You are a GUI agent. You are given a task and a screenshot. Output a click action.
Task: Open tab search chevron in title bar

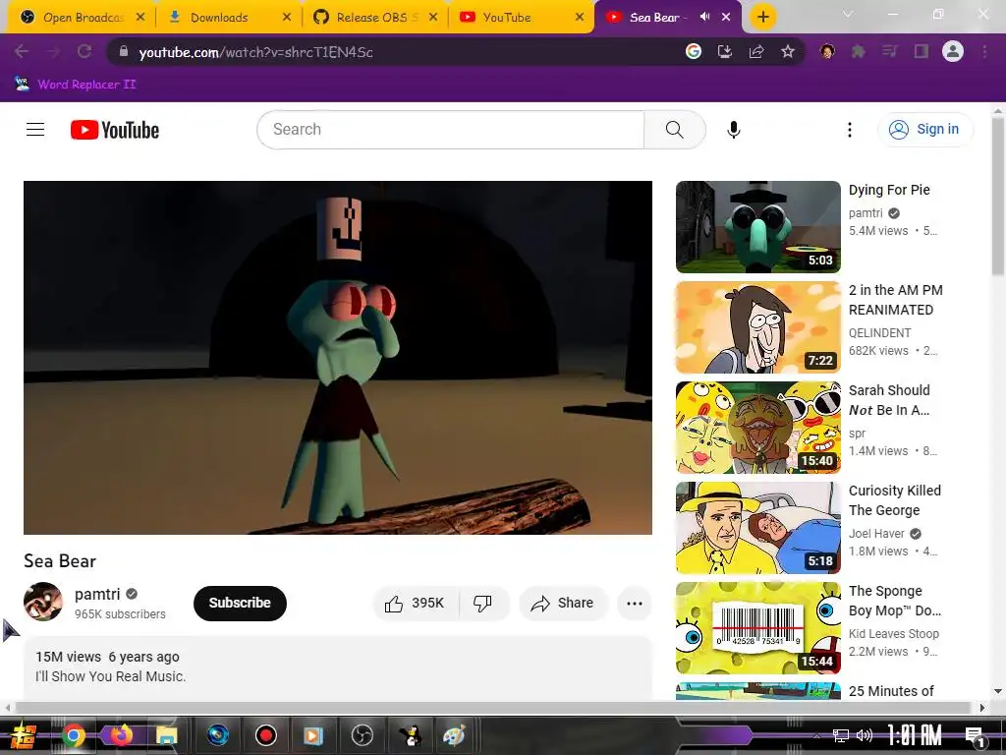coord(848,14)
